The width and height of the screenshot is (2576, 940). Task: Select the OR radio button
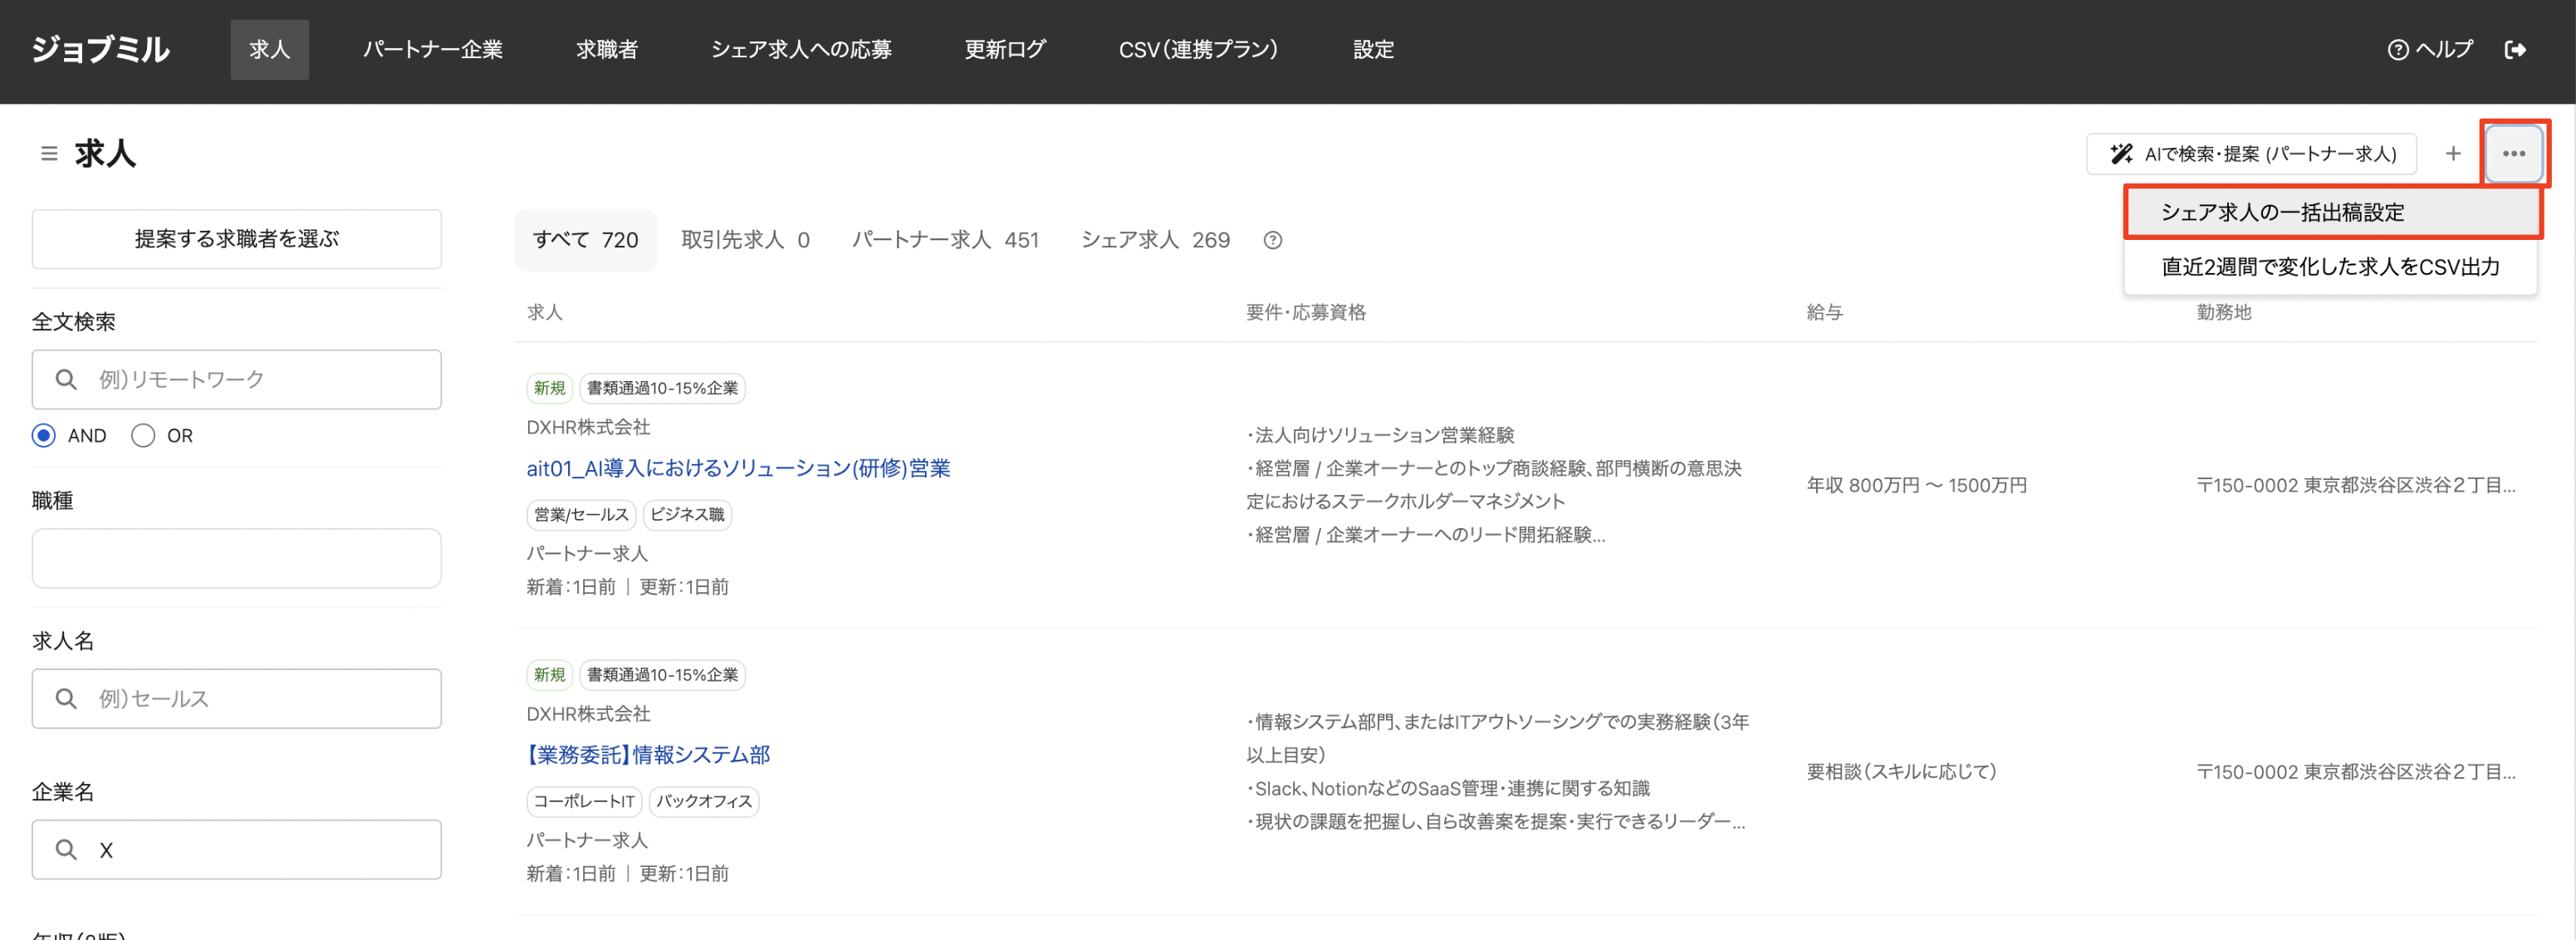[x=143, y=436]
